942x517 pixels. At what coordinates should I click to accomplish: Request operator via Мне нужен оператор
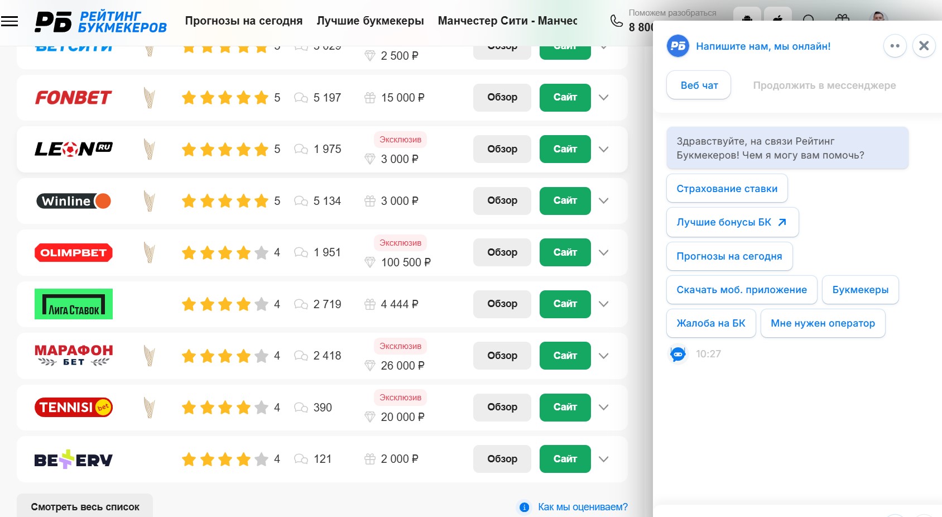pos(823,323)
